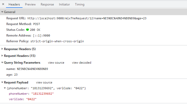
Task: Select the Initiator tab
Action: [x=64, y=4]
